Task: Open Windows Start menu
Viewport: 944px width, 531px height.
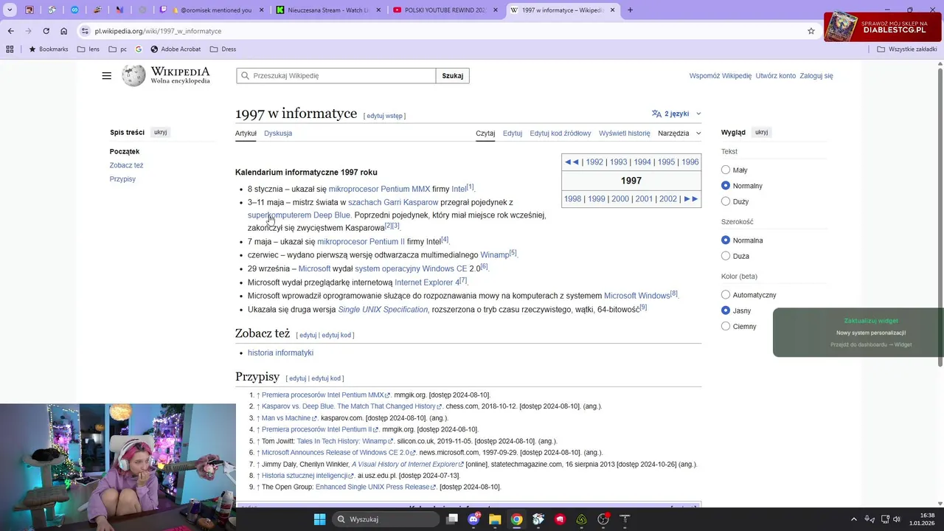Action: point(319,519)
